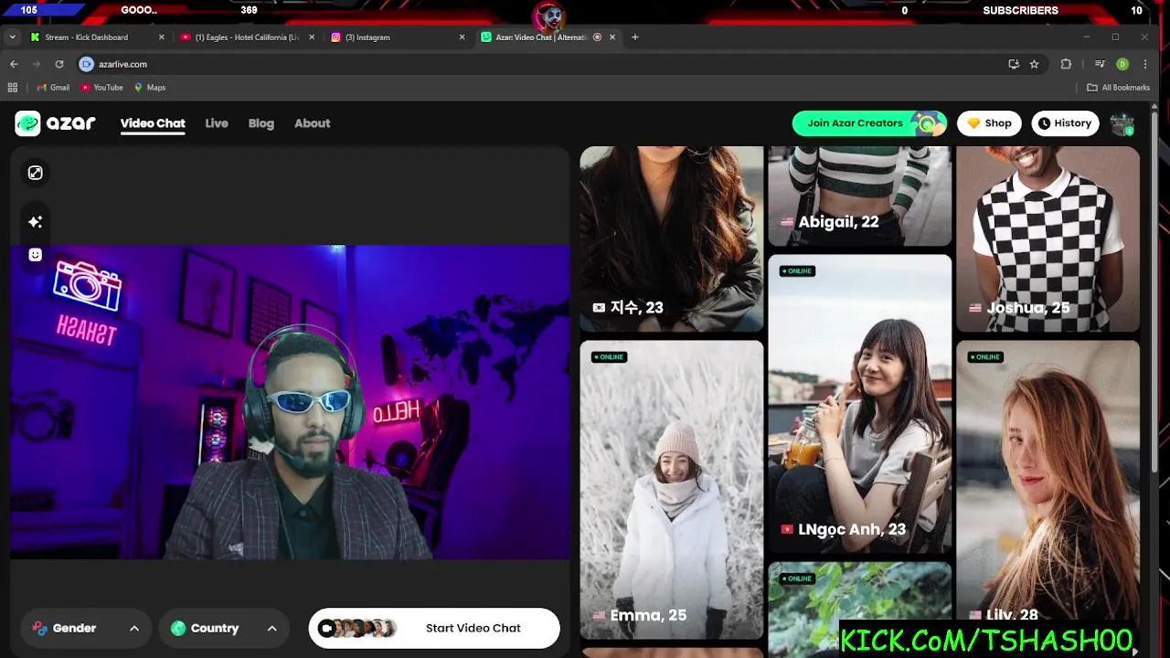
Task: Open the Blog nav item
Action: pyautogui.click(x=261, y=123)
